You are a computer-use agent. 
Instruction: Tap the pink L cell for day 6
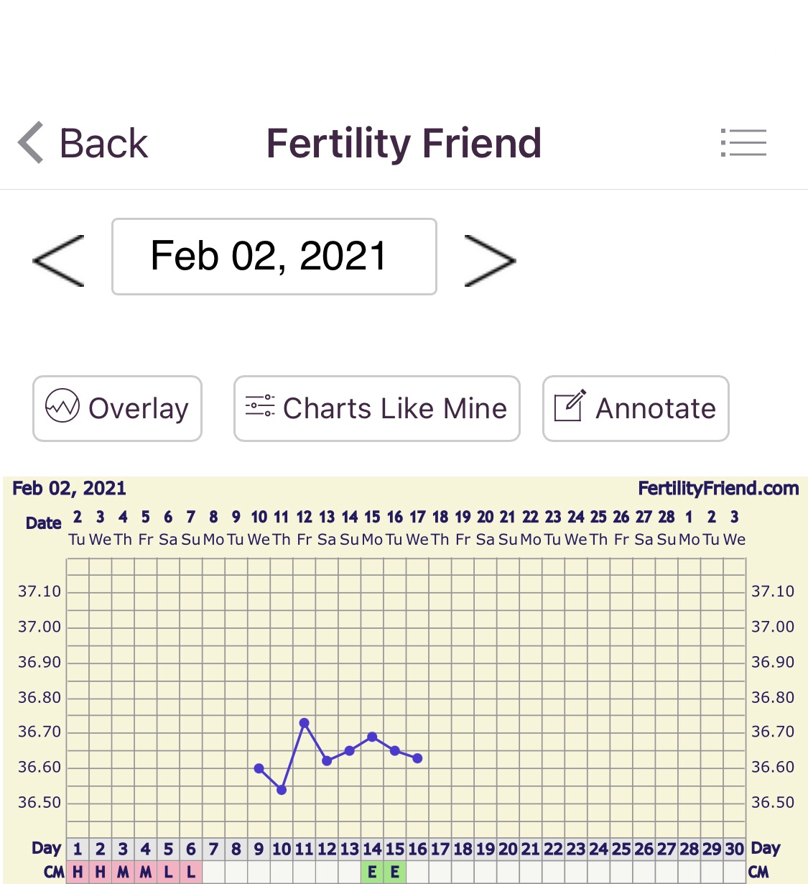point(191,873)
